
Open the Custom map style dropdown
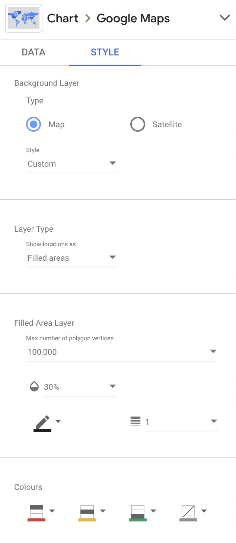pyautogui.click(x=72, y=164)
